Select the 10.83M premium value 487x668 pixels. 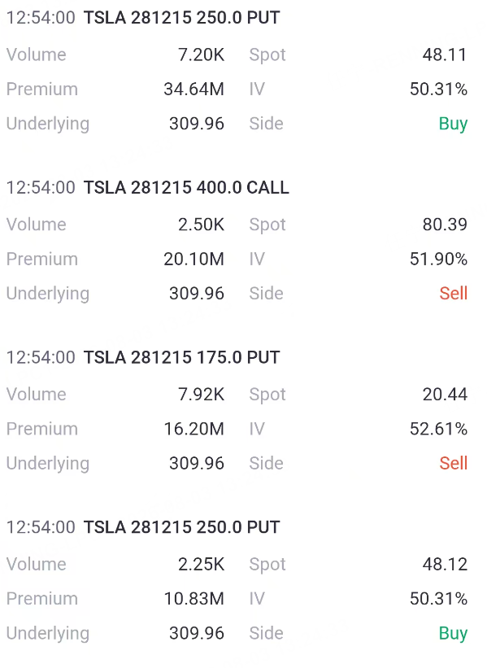(x=193, y=599)
